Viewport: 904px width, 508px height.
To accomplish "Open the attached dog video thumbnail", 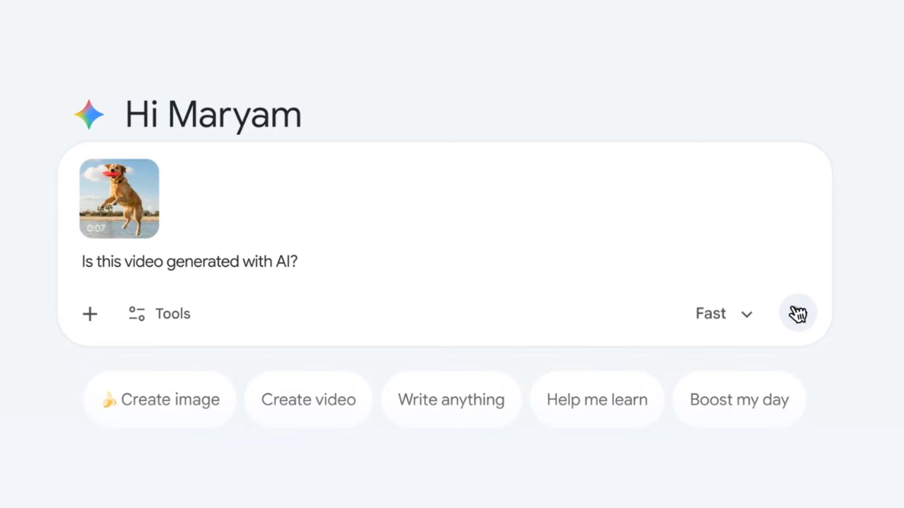I will (x=119, y=199).
